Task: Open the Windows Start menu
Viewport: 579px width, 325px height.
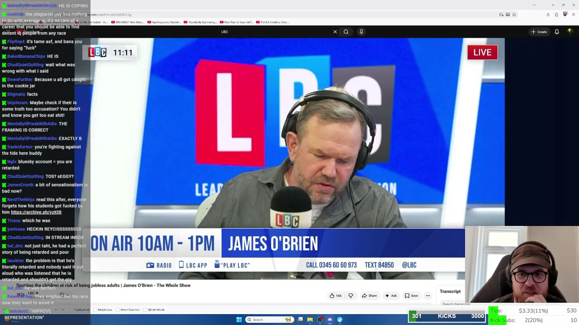Action: pyautogui.click(x=239, y=320)
